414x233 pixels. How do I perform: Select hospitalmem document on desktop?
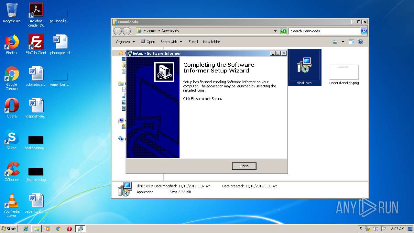click(x=36, y=108)
